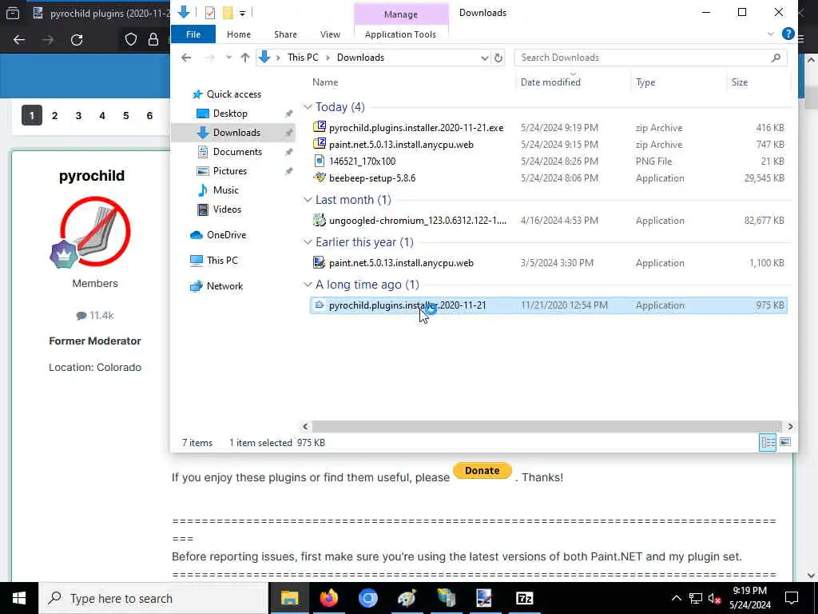The width and height of the screenshot is (818, 614).
Task: Show hidden system tray icons
Action: (x=676, y=598)
